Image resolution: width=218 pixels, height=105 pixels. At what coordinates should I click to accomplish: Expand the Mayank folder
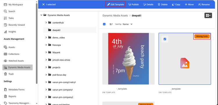(46, 52)
